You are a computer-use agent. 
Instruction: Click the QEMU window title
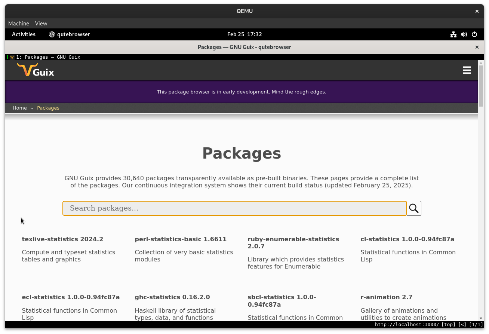(x=244, y=11)
